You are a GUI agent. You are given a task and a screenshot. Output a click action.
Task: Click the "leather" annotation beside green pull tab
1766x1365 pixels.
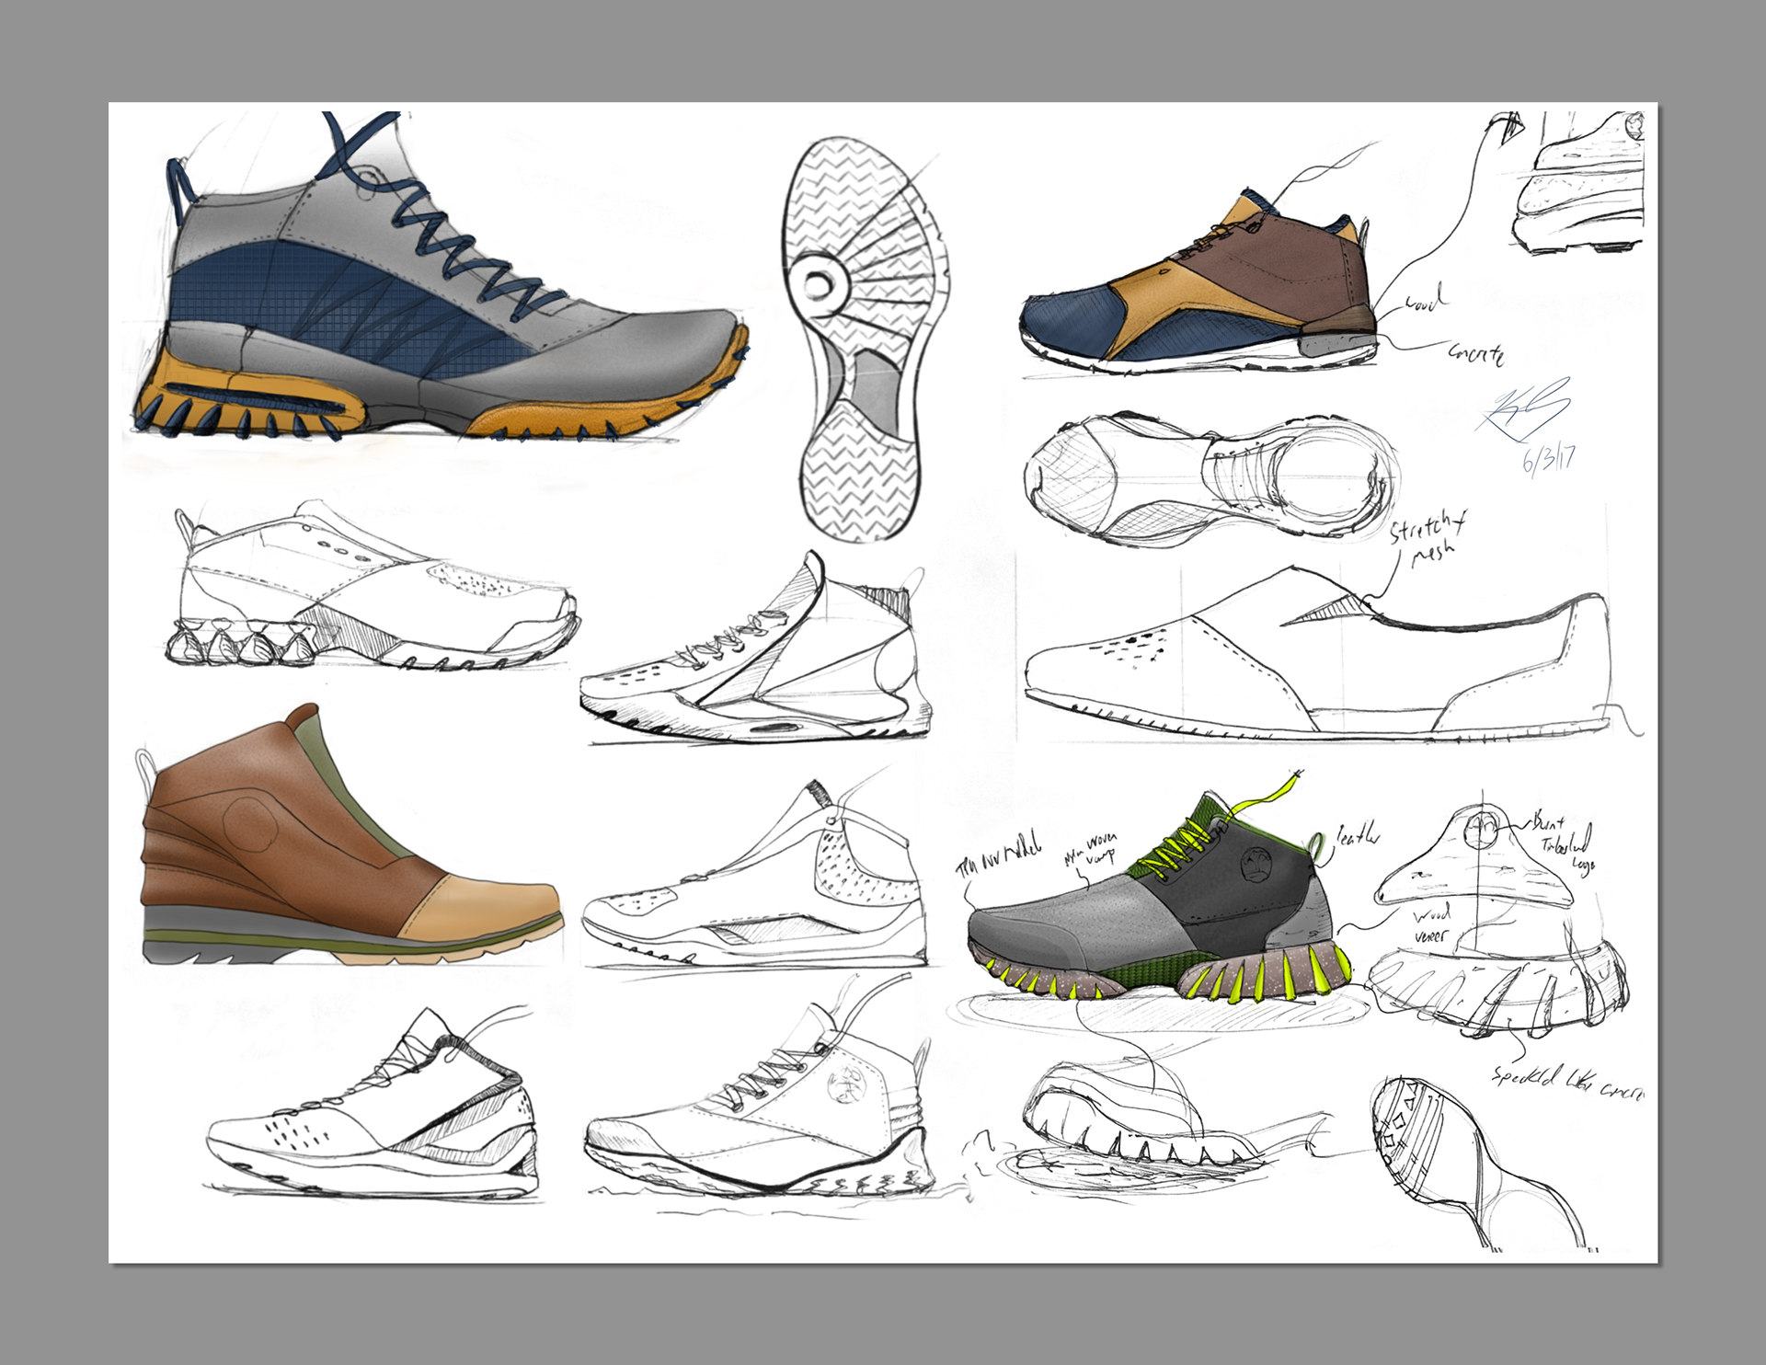(x=1359, y=835)
